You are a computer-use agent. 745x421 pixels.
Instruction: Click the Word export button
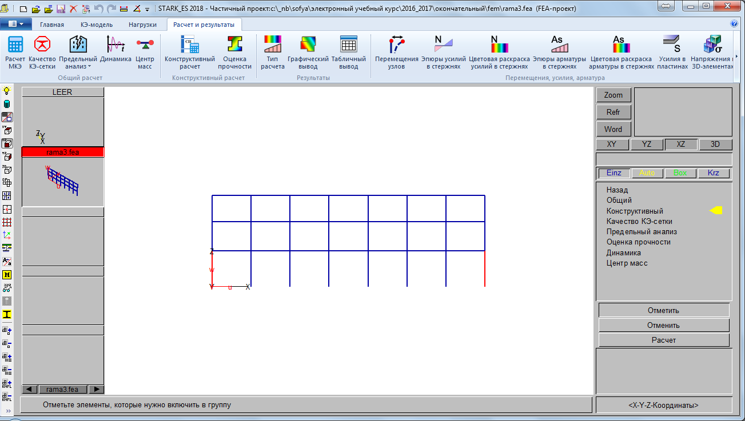pos(613,129)
